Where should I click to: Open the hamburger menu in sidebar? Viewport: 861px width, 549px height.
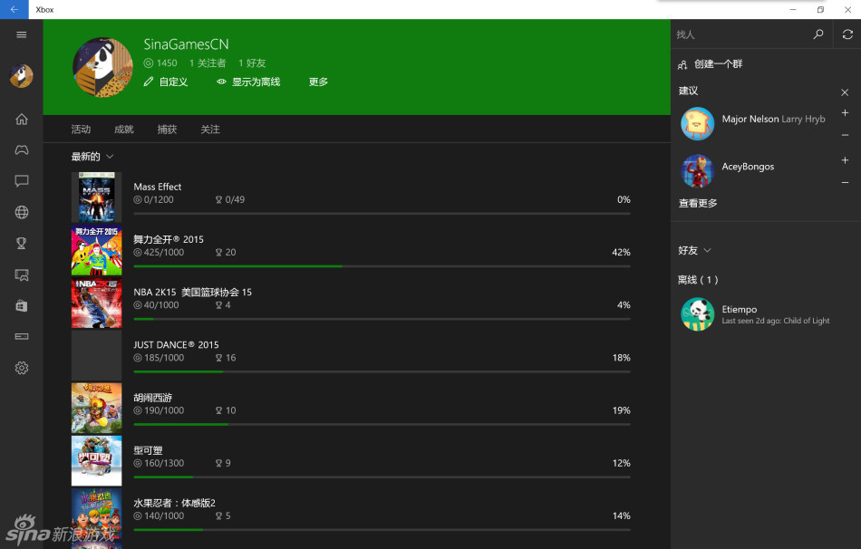click(x=22, y=34)
